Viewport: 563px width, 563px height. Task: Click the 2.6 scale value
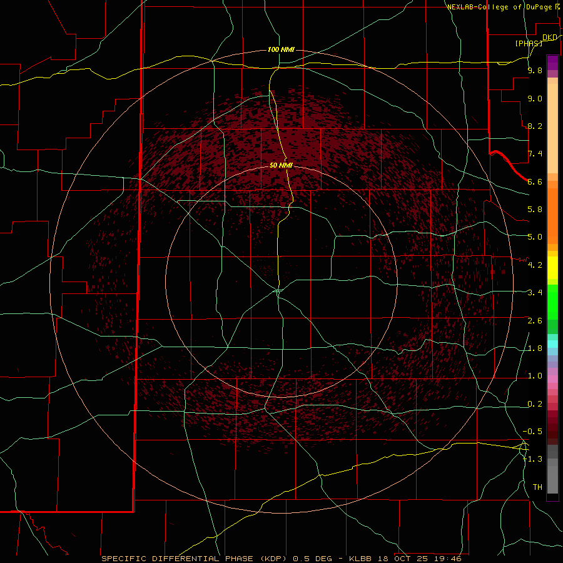coord(535,321)
